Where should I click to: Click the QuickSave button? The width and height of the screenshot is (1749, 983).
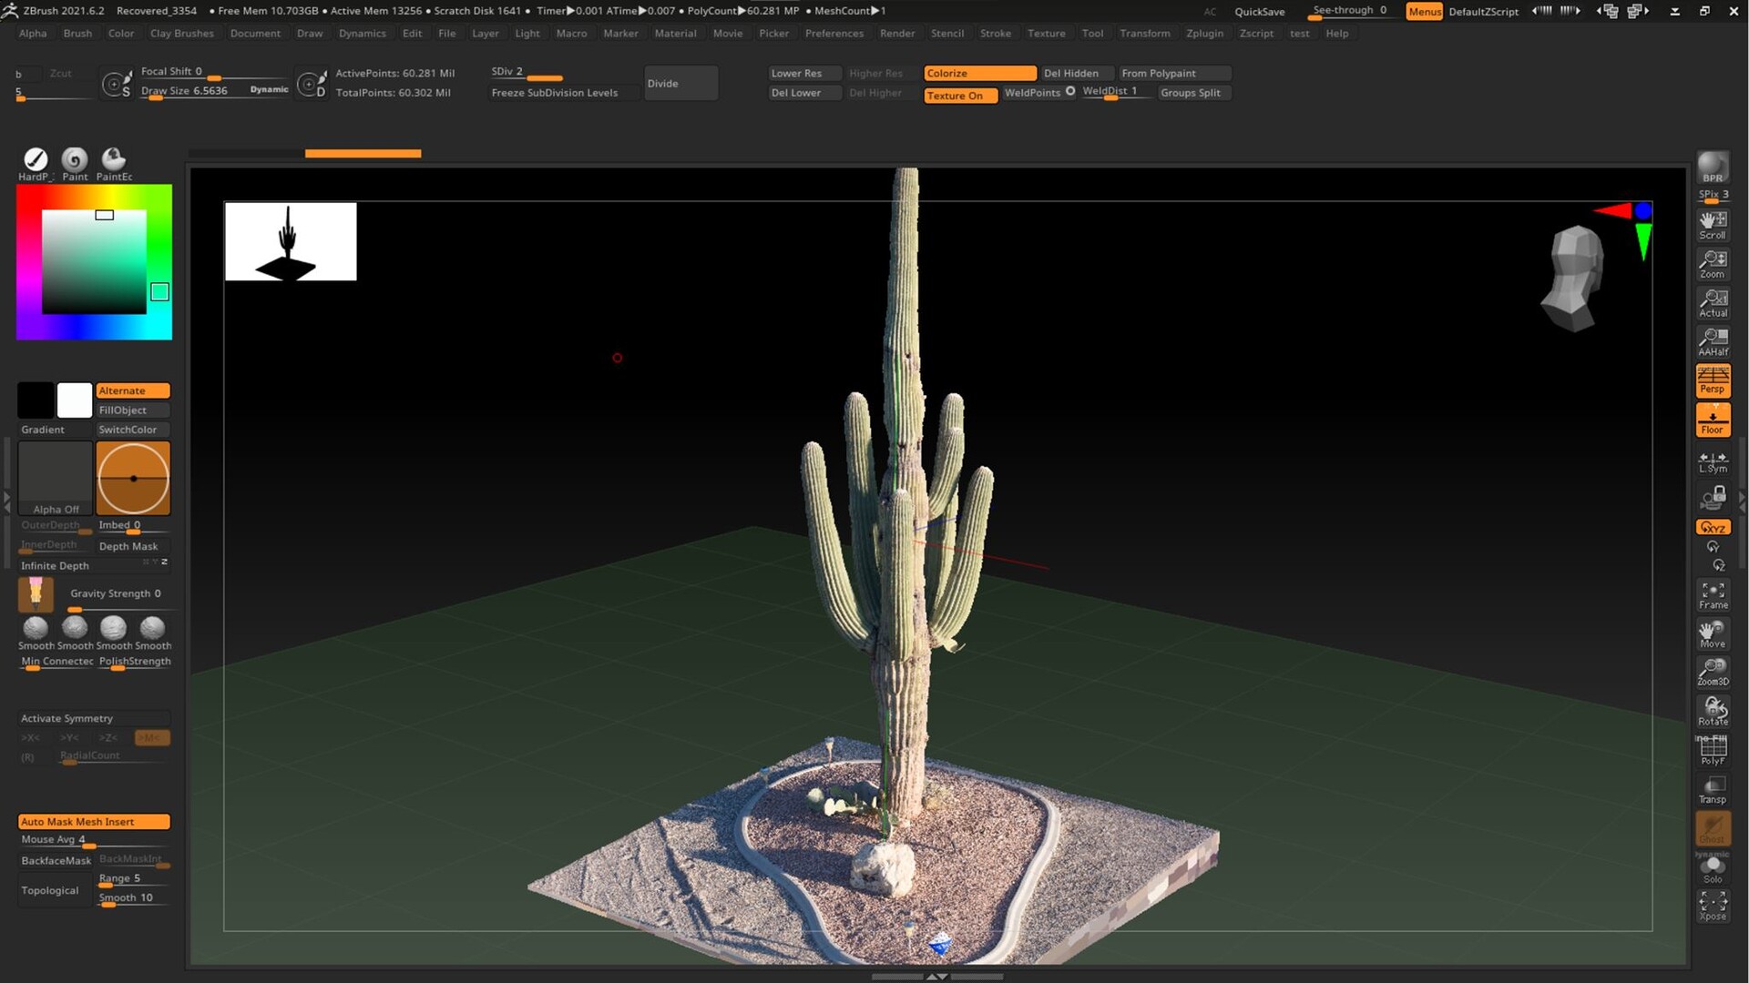(x=1259, y=12)
